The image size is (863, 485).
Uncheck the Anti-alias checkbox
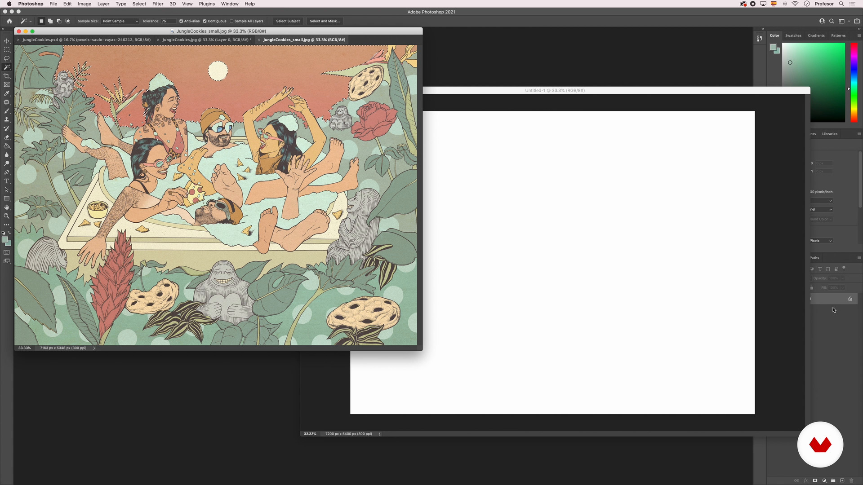pos(181,21)
